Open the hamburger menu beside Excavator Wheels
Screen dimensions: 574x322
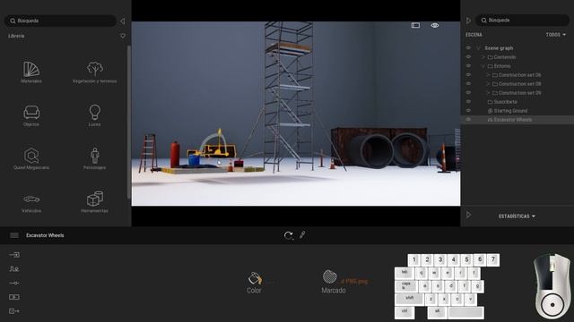click(14, 235)
